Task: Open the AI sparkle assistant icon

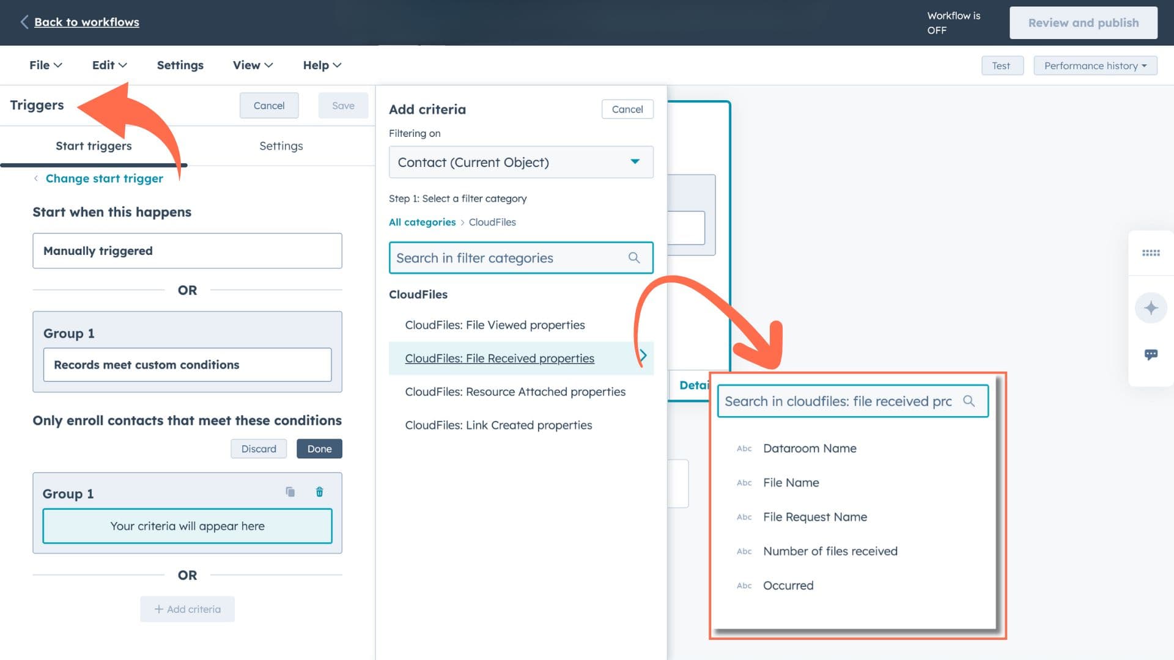Action: coord(1151,308)
